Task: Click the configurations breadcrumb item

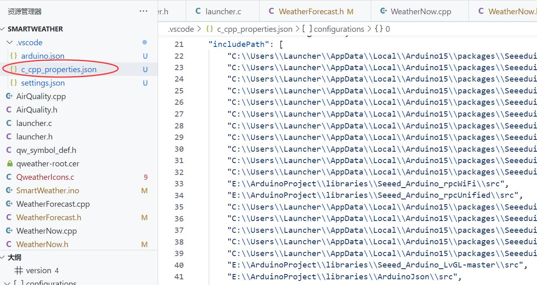Action: [339, 29]
